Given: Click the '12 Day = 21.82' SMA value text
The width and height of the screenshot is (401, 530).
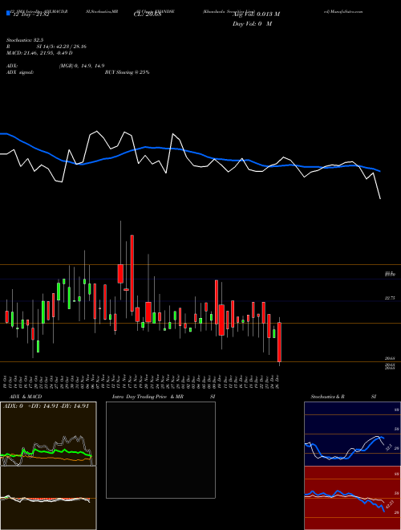Looking at the screenshot, I should tap(30, 14).
